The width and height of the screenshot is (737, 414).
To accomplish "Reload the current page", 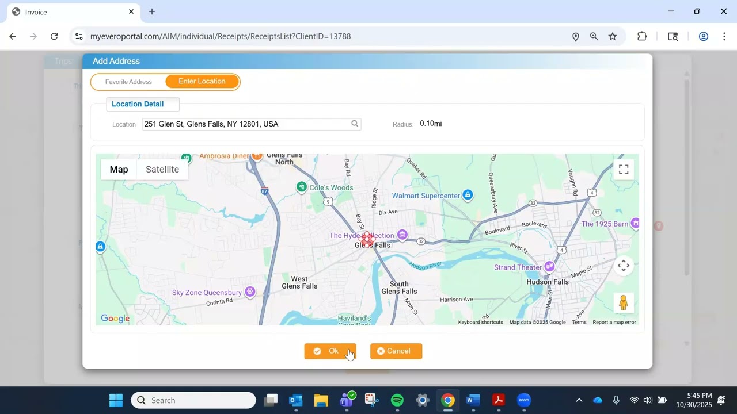I will click(54, 36).
